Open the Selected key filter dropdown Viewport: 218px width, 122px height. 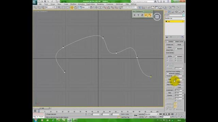(152, 114)
